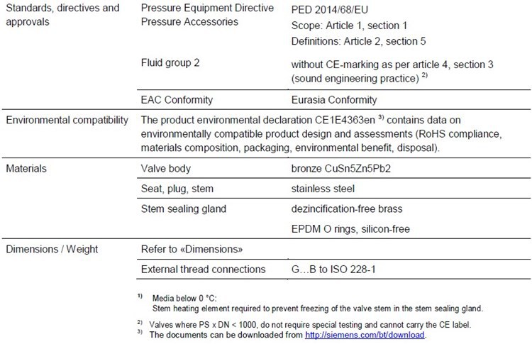
Task: Select the 'PED 2014/68/EU' text
Action: pos(329,10)
